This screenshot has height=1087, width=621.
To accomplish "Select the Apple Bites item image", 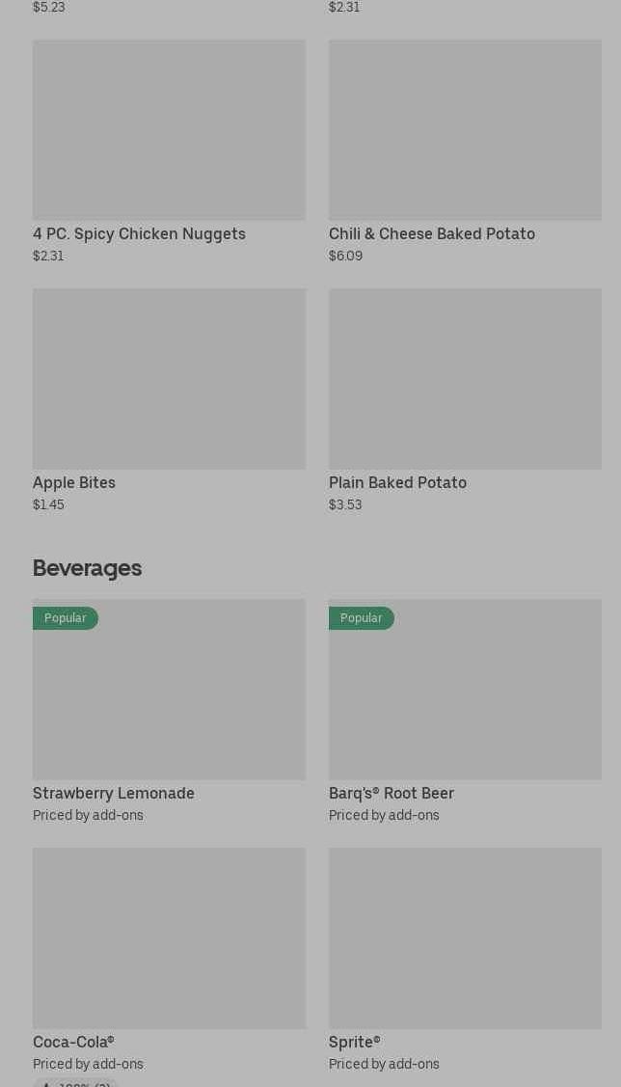I will pyautogui.click(x=169, y=378).
